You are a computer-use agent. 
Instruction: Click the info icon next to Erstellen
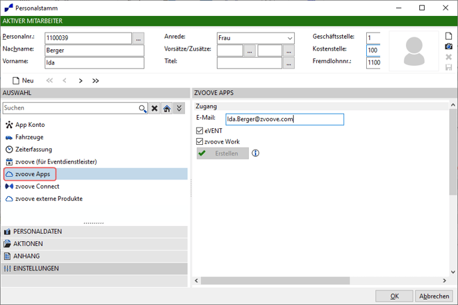(256, 153)
